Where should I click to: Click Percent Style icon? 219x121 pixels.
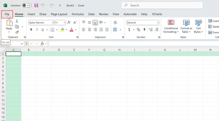point(138,30)
